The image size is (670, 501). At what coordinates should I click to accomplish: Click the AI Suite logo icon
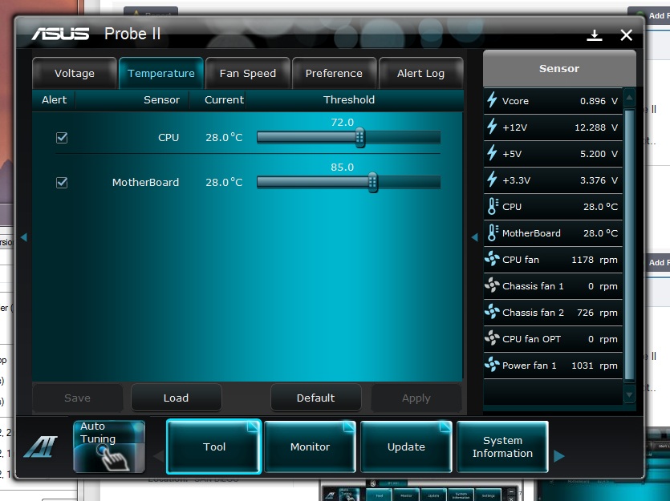[41, 446]
